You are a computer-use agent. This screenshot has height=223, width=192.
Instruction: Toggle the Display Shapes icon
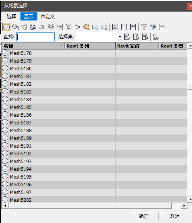pos(15,27)
